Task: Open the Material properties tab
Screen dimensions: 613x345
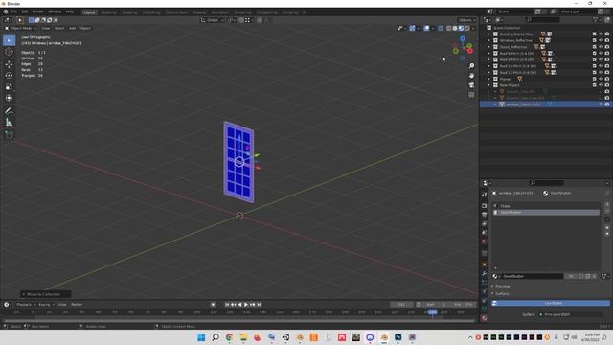Action: click(x=485, y=318)
